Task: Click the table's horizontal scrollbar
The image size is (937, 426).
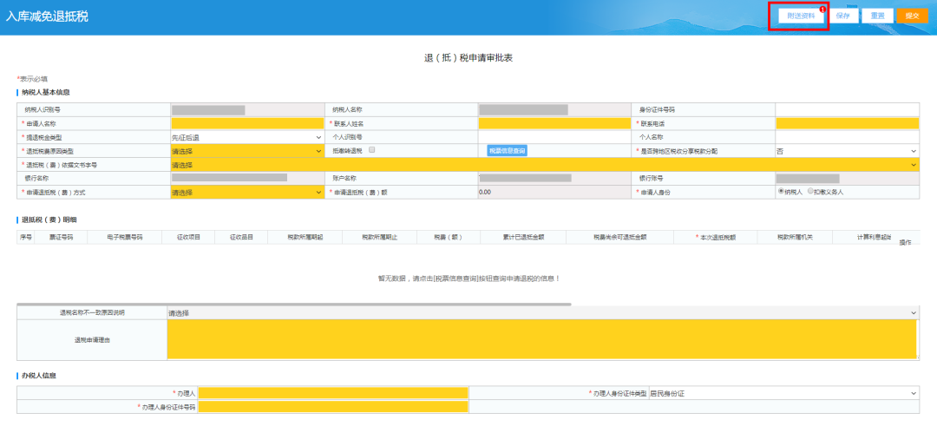Action: 293,304
